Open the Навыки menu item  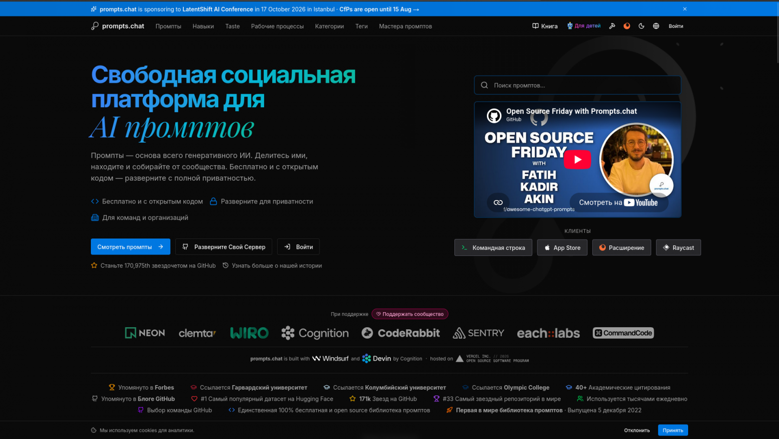click(x=203, y=26)
